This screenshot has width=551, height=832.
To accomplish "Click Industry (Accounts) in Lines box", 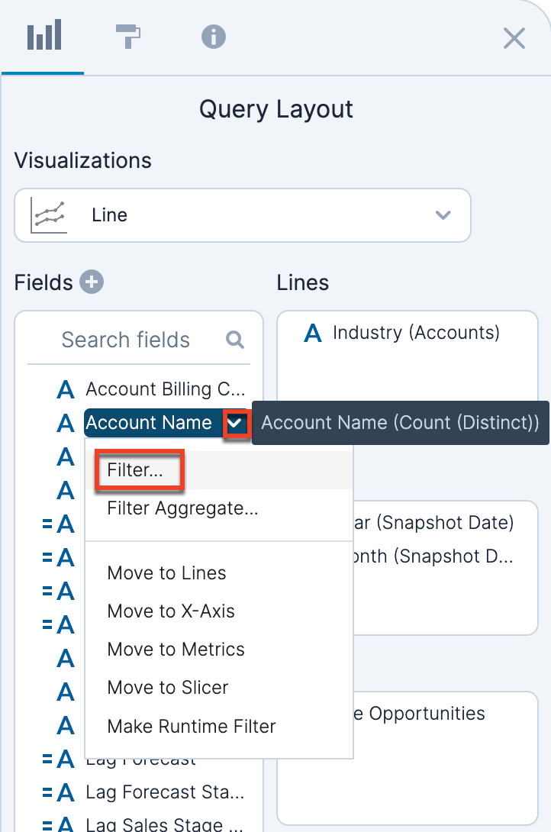I will 416,333.
